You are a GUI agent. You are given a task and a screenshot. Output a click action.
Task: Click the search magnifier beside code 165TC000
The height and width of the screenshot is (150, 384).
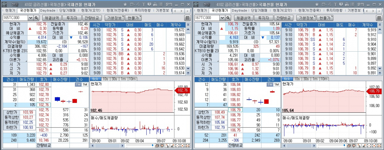37,18
